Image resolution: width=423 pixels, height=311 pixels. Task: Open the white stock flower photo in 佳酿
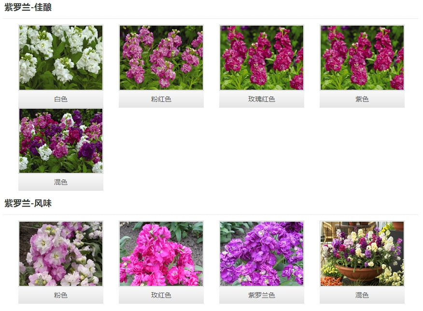[x=61, y=58]
